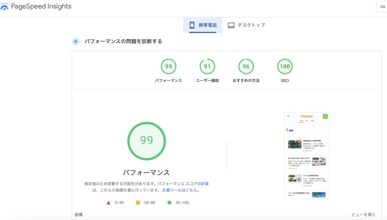Click the green circle 90–100 legend icon

(169, 203)
